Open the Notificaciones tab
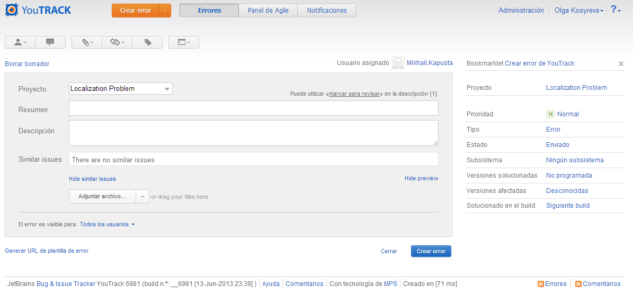 pos(327,11)
